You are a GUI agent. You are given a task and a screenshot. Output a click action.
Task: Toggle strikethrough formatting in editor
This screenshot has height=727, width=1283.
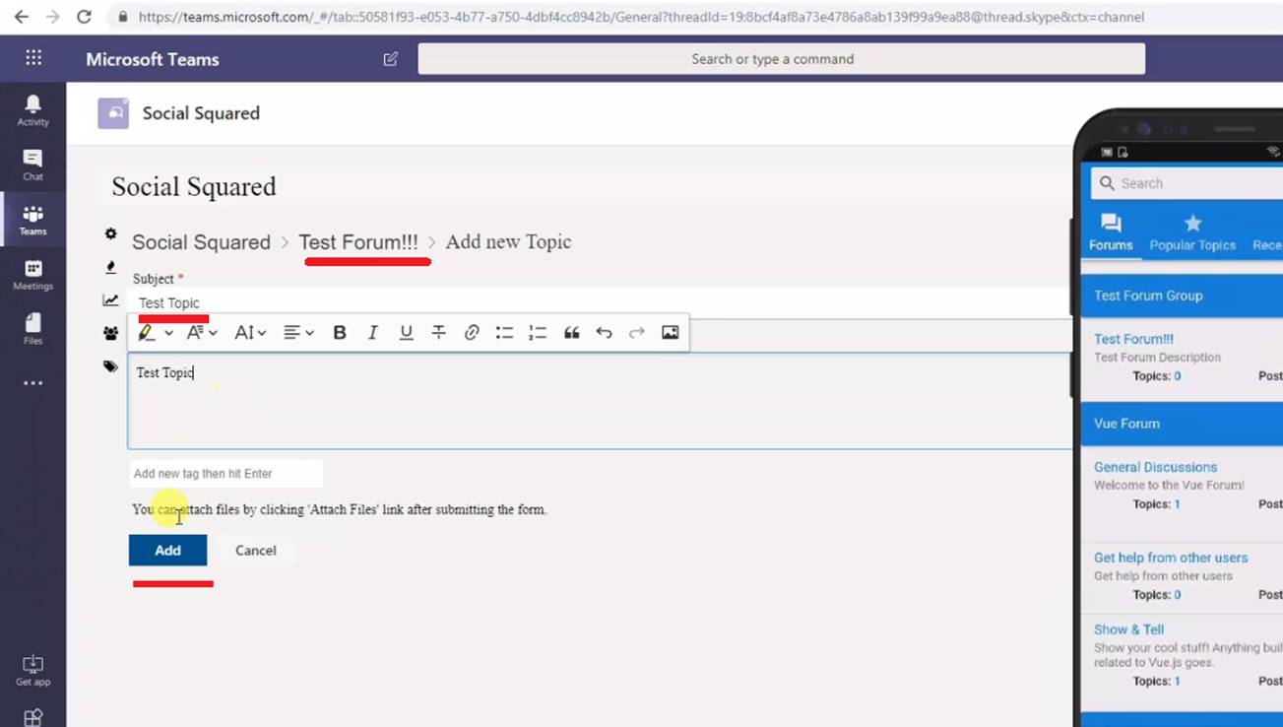tap(438, 333)
